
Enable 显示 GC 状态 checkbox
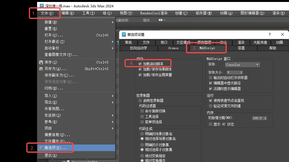click(x=211, y=124)
